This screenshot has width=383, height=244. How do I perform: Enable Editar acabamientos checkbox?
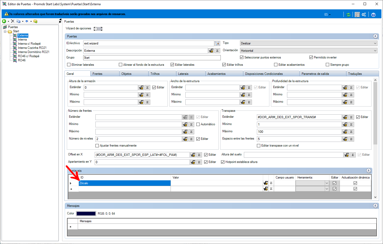276,65
